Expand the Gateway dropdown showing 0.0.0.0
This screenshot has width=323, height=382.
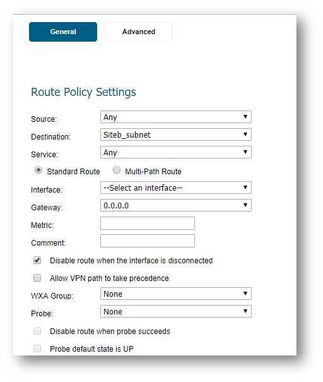tap(176, 205)
